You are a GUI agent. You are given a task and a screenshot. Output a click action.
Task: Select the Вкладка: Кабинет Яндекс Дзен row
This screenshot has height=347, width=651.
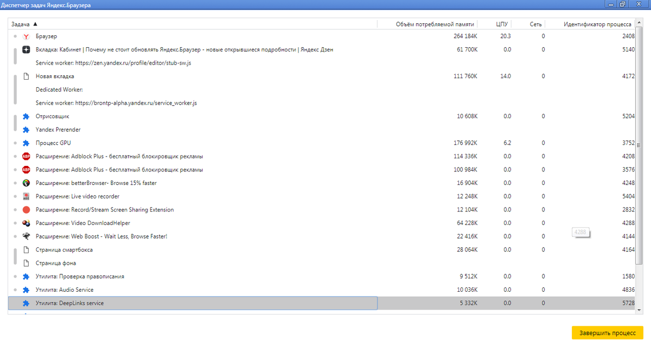tap(184, 49)
